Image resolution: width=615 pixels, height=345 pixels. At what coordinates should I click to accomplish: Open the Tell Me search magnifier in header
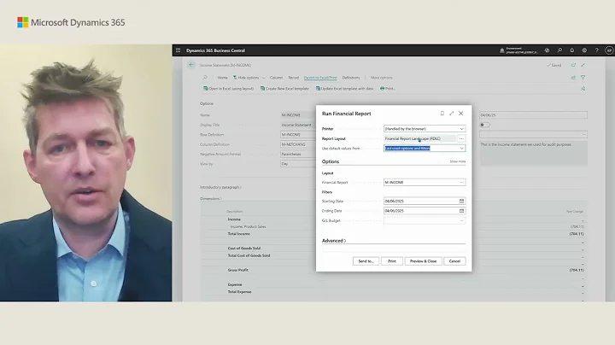[x=559, y=50]
